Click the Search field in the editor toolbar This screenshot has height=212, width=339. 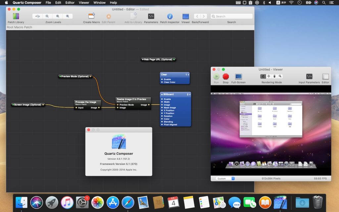pyautogui.click(x=231, y=16)
